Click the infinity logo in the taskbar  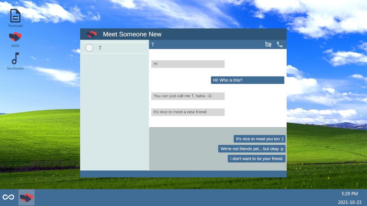pyautogui.click(x=9, y=197)
